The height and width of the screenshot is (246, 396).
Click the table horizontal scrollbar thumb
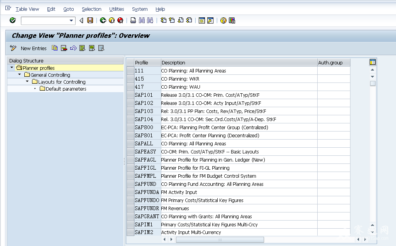click(x=220, y=239)
